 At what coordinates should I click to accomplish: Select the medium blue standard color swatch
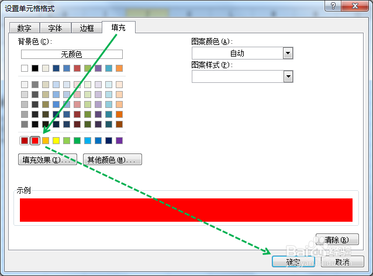(x=98, y=141)
